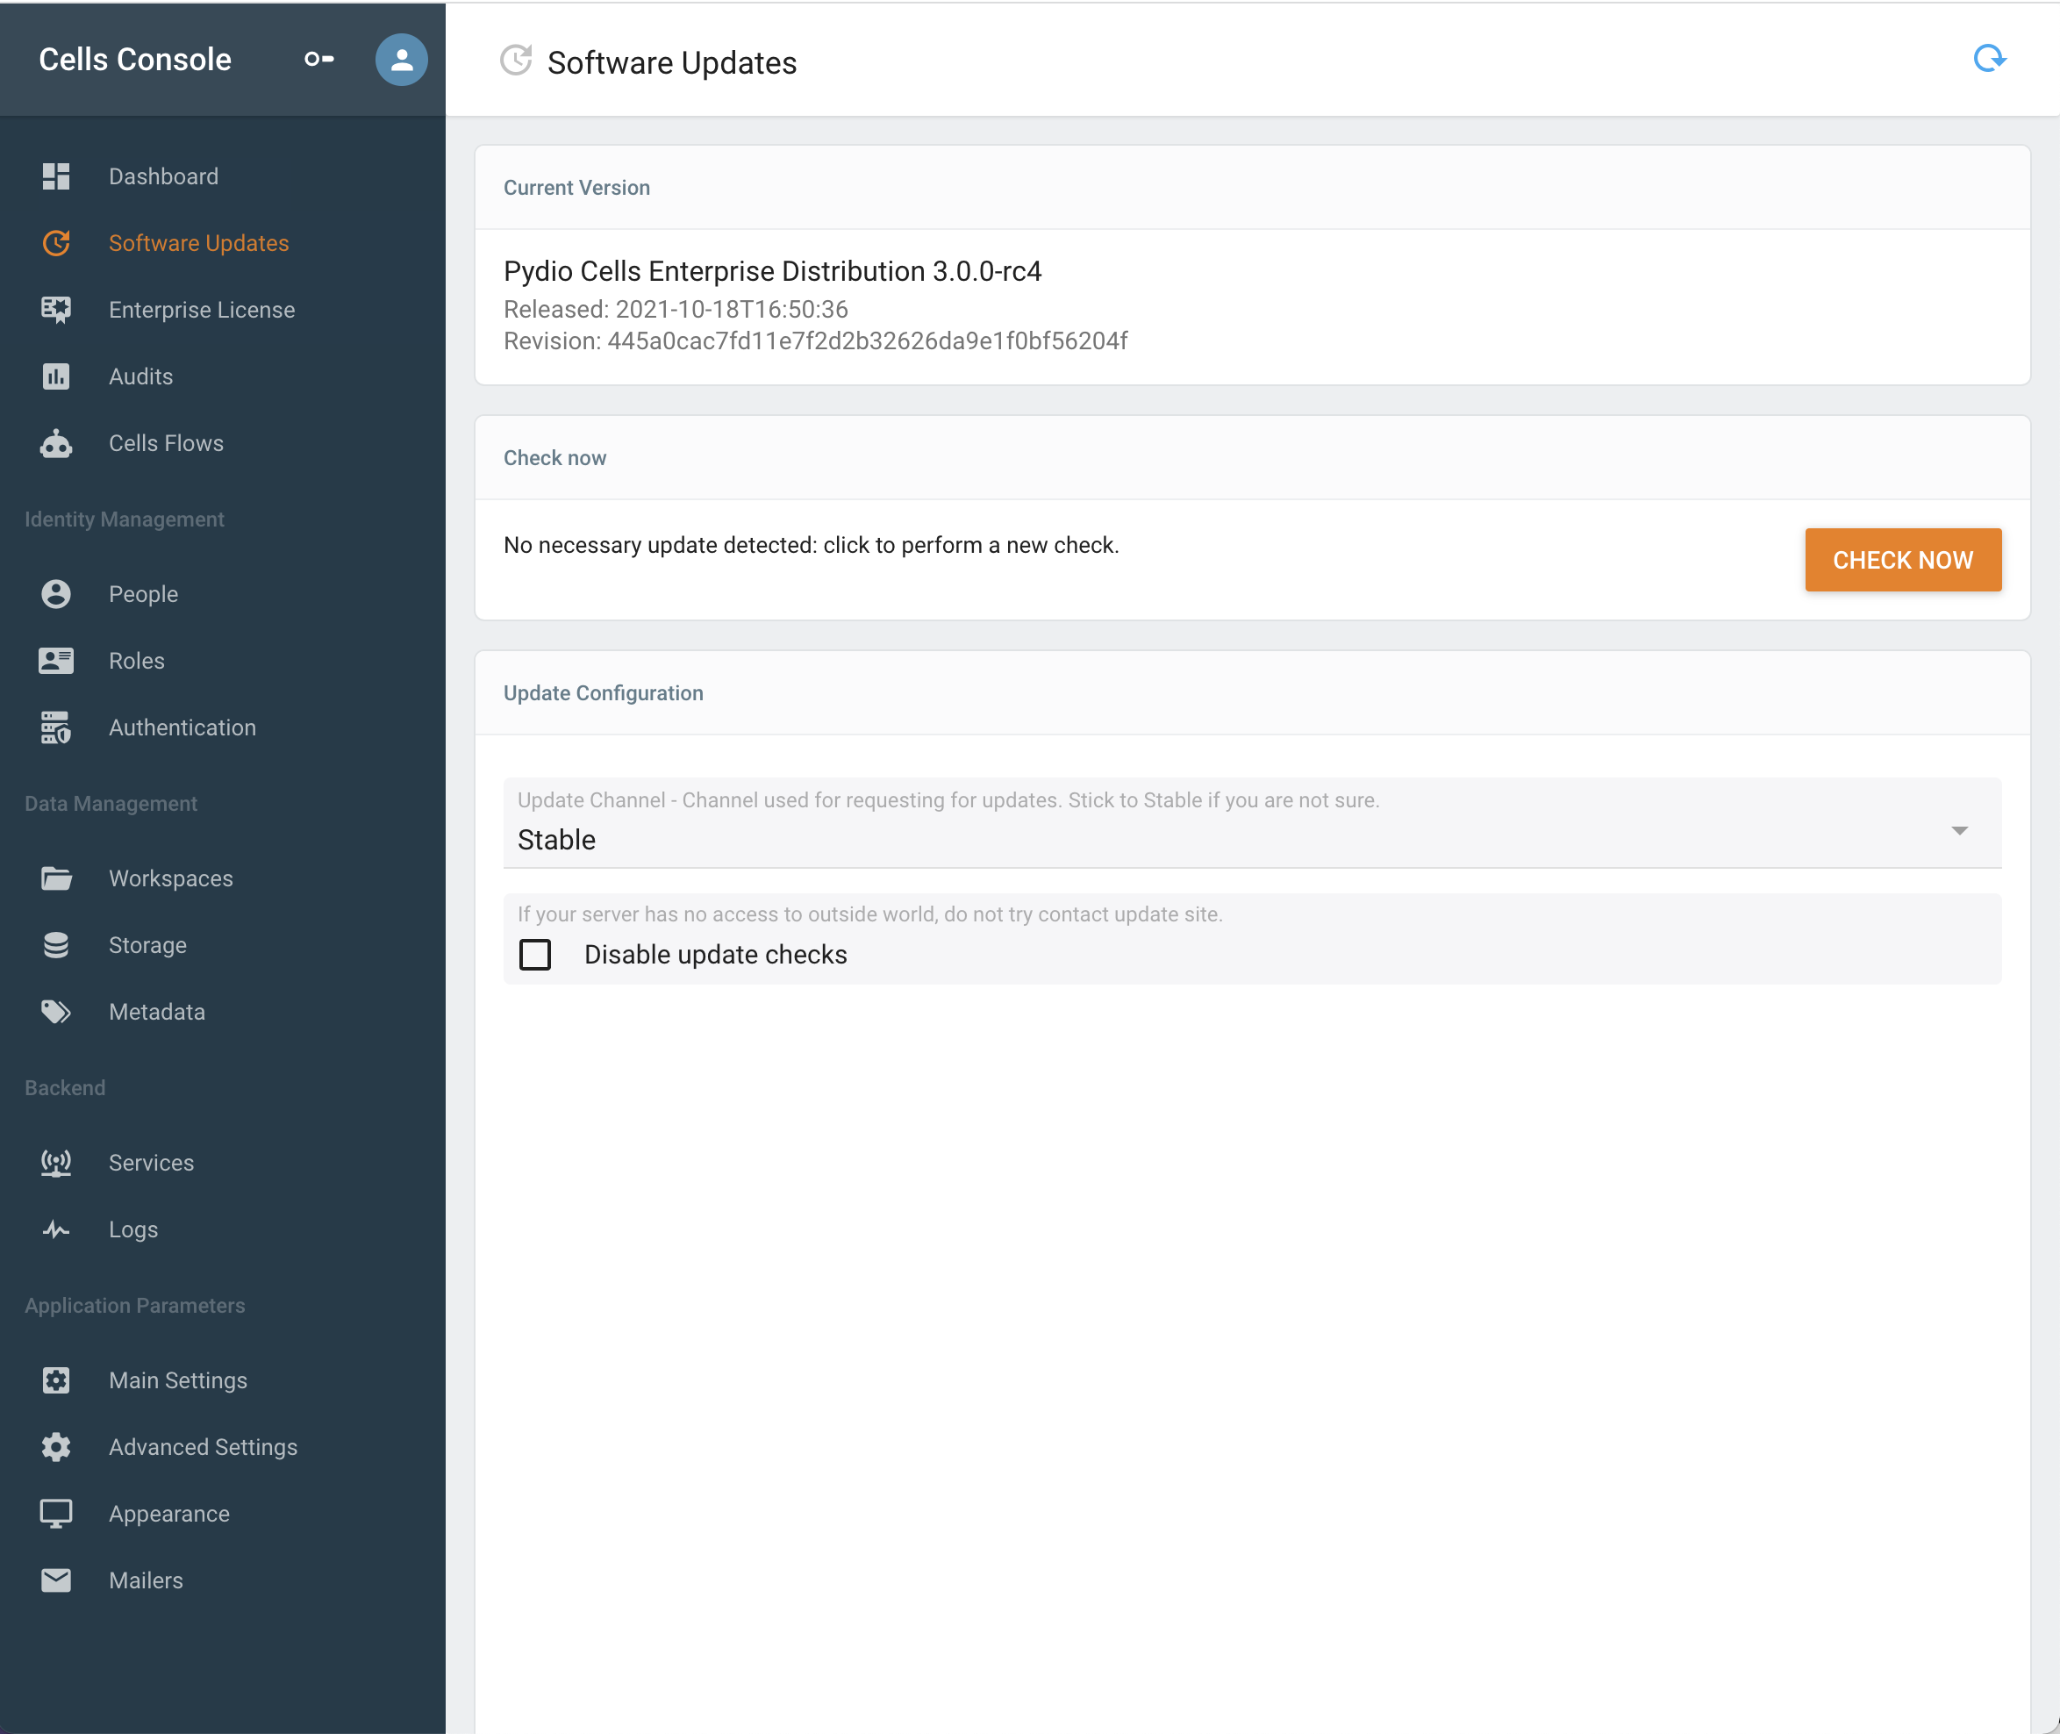
Task: Click the CHECK NOW button
Action: (x=1903, y=559)
